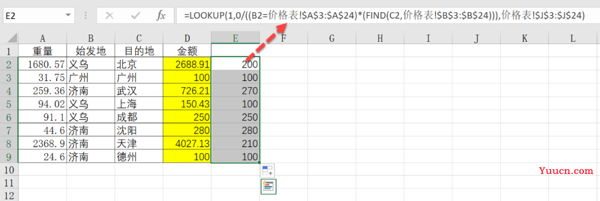Select column K header
The height and width of the screenshot is (201, 600).
[524, 38]
